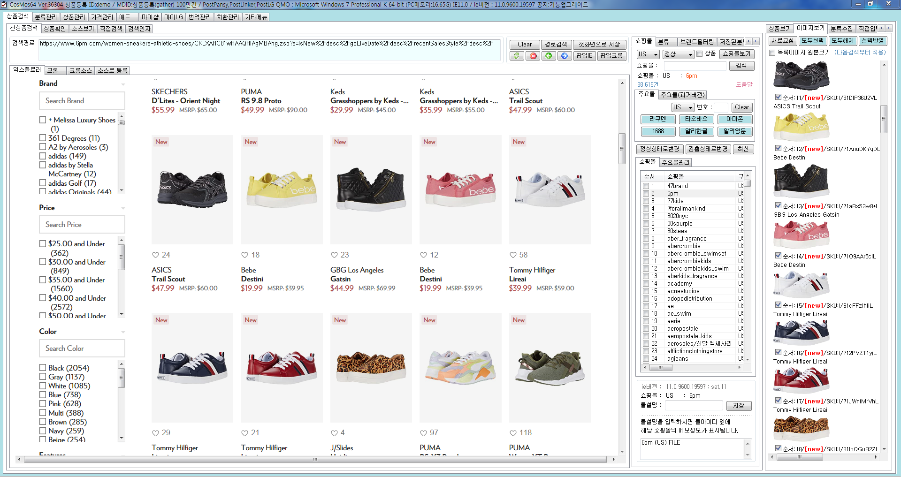Check the Black (2054) color filter
The height and width of the screenshot is (477, 901).
43,368
